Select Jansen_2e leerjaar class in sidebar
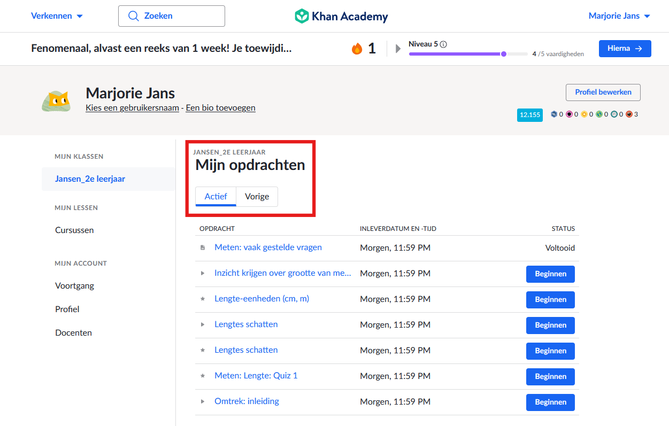The image size is (669, 426). [x=109, y=179]
